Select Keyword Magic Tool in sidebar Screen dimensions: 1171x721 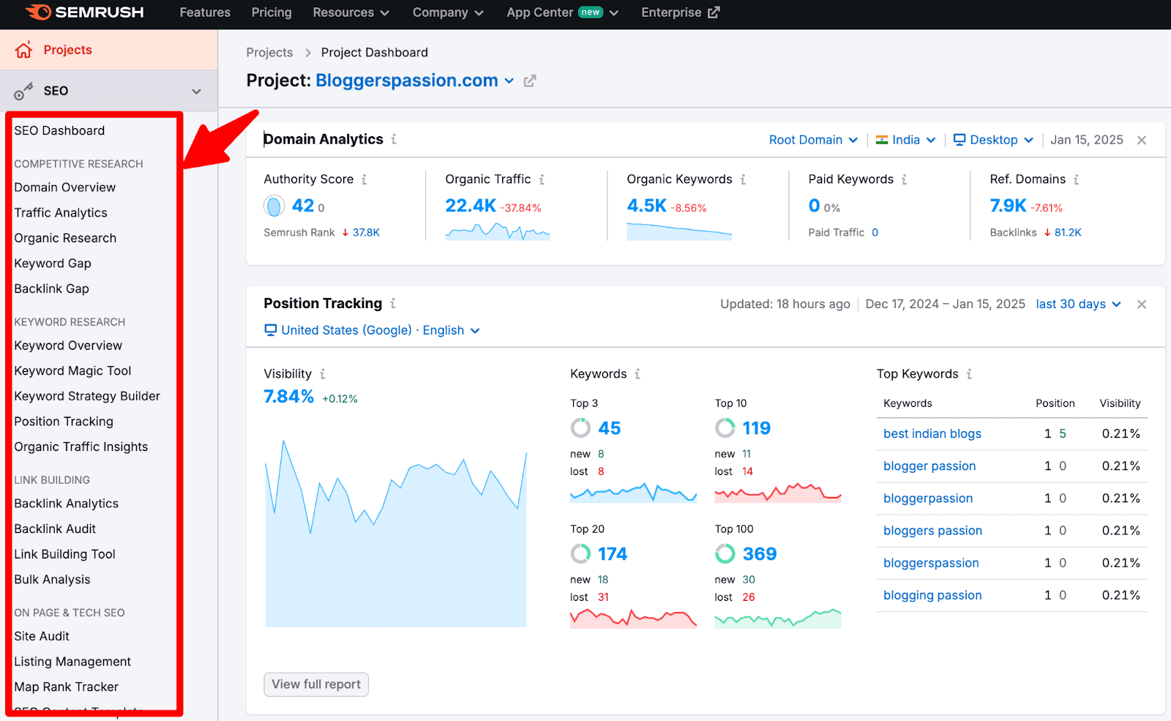point(72,371)
